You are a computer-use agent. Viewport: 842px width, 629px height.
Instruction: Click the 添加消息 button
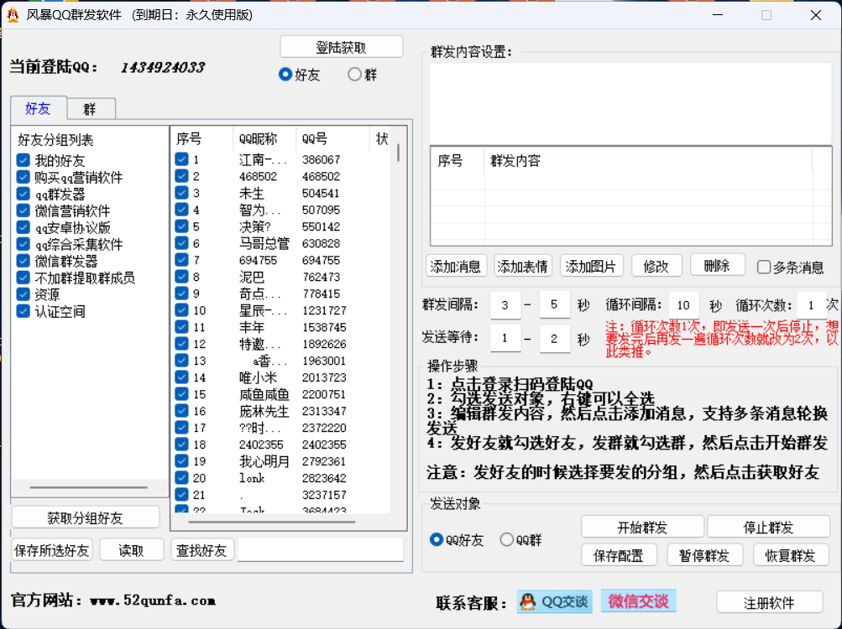click(456, 266)
